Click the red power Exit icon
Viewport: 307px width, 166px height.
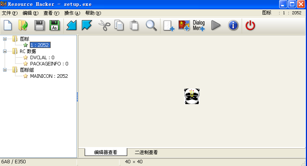(251, 26)
